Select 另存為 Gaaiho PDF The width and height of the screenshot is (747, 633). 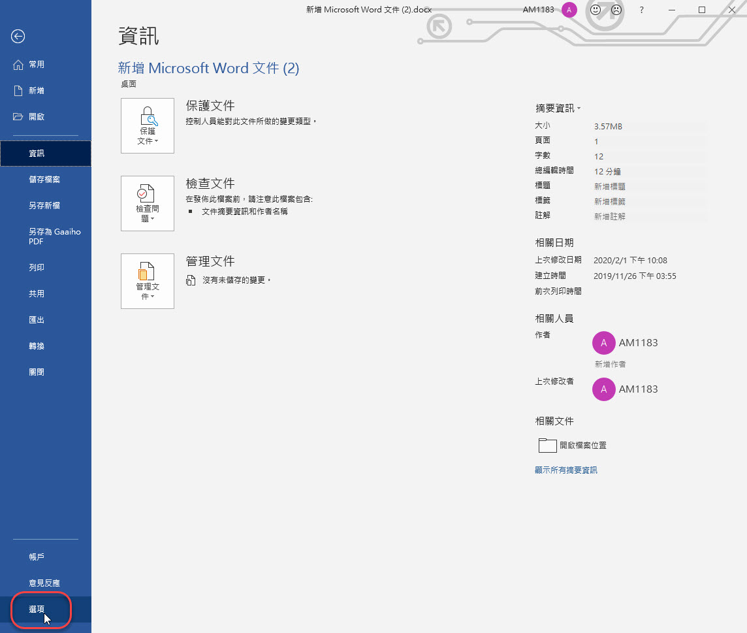tap(46, 236)
